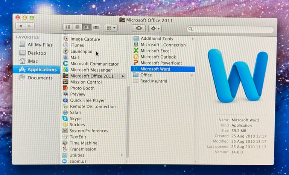Select the Microsoft Outlook icon
Viewport: 289px width, 175px height.
(x=136, y=57)
